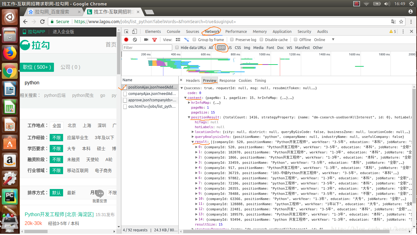
Task: Open the Sources panel
Action: (193, 32)
